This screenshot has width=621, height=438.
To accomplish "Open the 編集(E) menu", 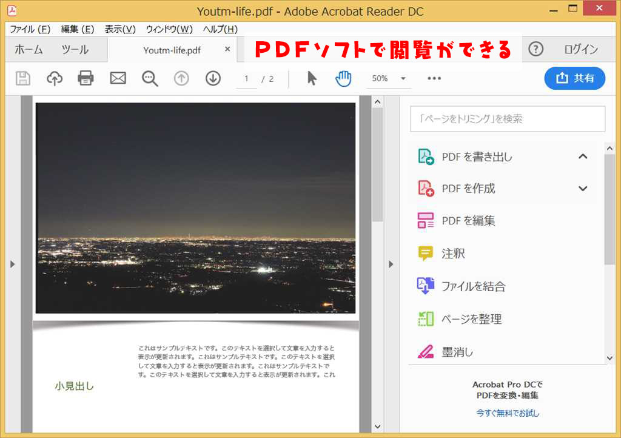I will coord(78,29).
